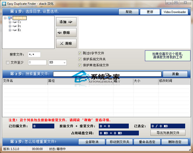Toggle 跳过0字节文件 checkbox
The height and width of the screenshot is (153, 193).
(x=80, y=53)
